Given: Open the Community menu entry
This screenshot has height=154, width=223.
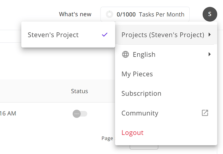Looking at the screenshot, I should [x=140, y=113].
